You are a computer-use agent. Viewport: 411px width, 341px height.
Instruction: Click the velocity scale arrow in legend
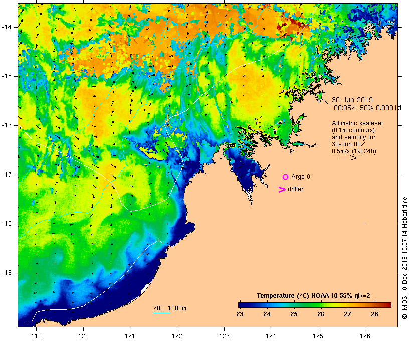click(347, 158)
